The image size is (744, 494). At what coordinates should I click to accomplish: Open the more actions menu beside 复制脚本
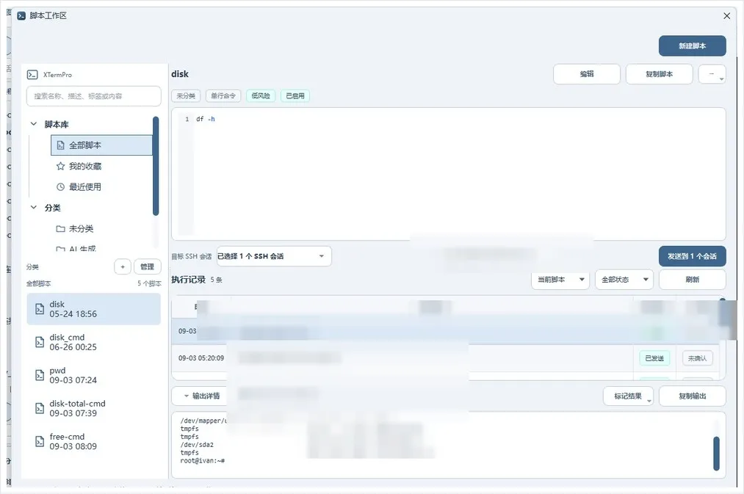(x=712, y=74)
